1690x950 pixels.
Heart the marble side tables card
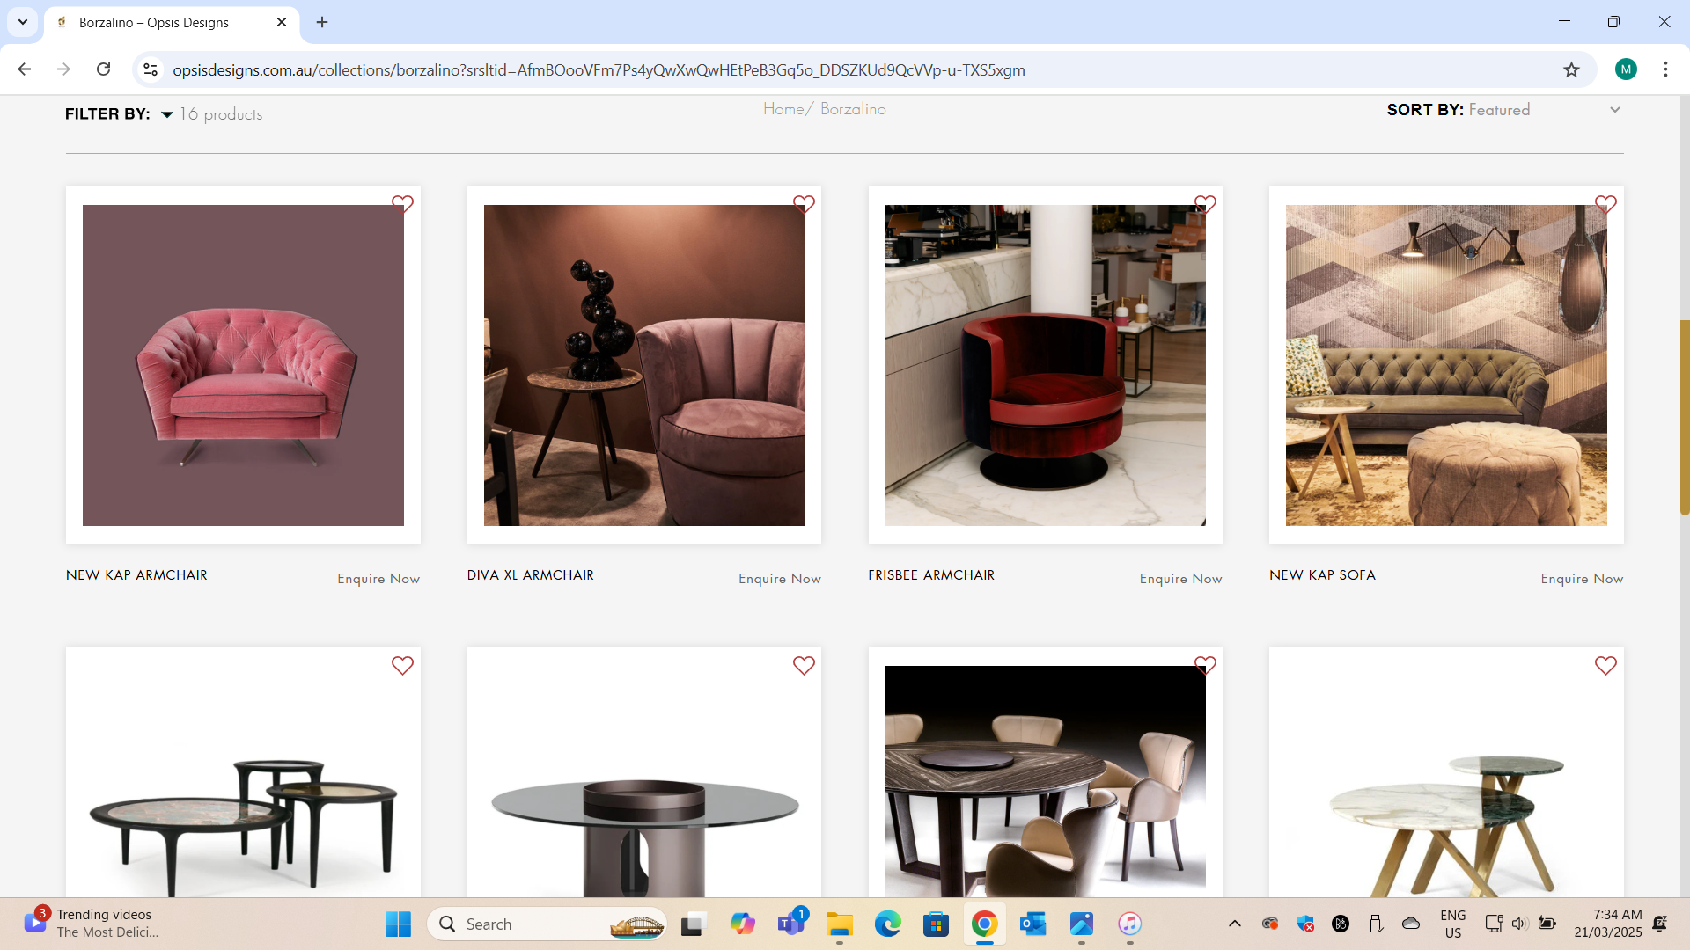1605,666
